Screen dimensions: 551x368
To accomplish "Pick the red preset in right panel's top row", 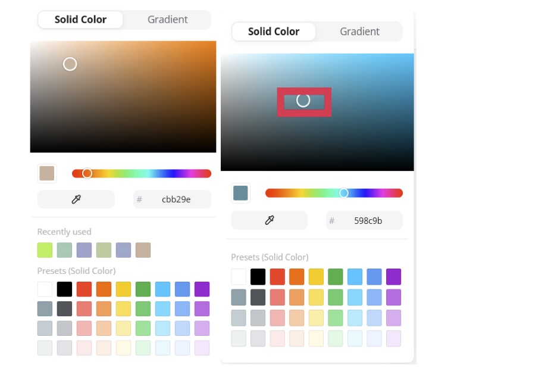I will 277,277.
